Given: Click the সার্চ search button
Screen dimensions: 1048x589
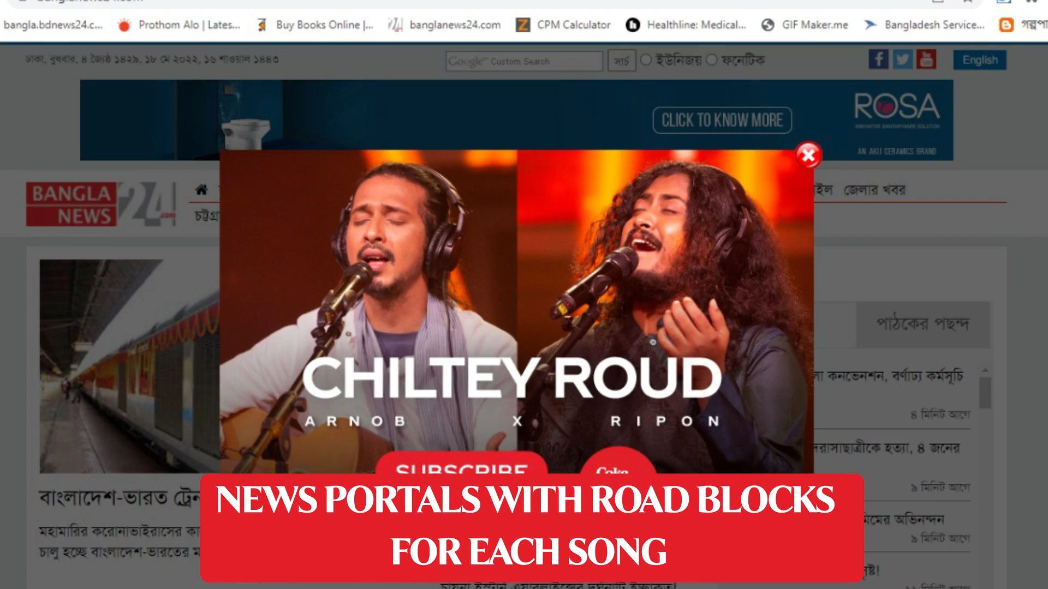Looking at the screenshot, I should 622,61.
